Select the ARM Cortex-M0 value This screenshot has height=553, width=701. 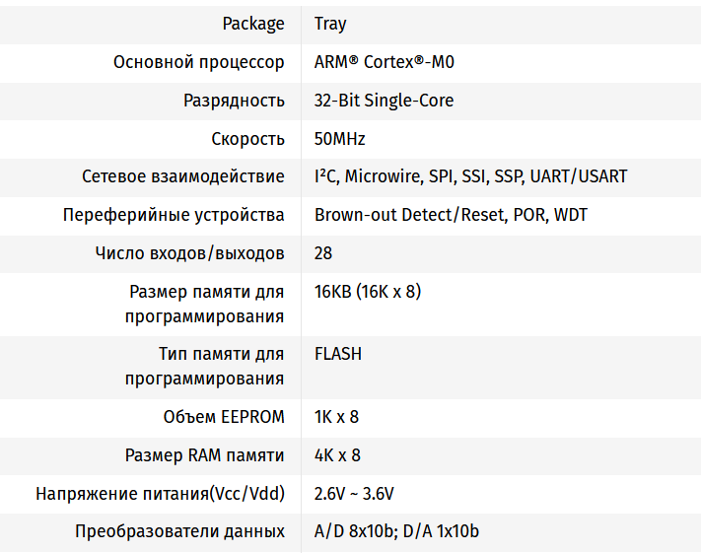coord(385,62)
